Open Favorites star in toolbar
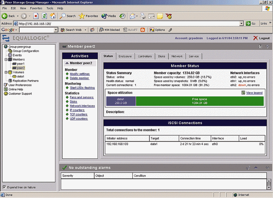Screen dimensions: 273x198 pos(88,16)
